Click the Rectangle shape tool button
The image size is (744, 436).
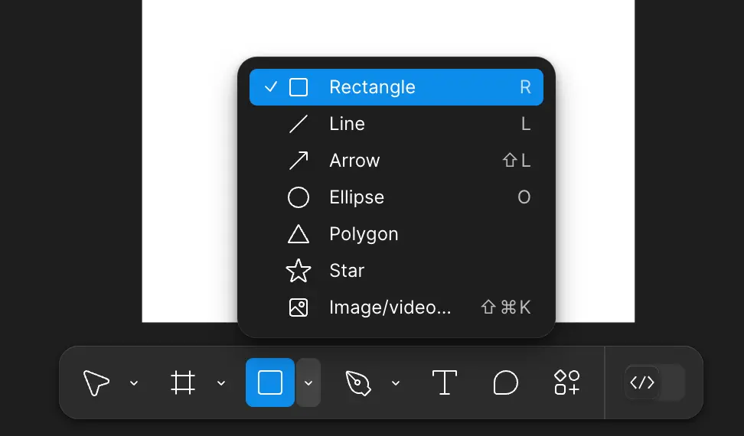click(x=269, y=382)
